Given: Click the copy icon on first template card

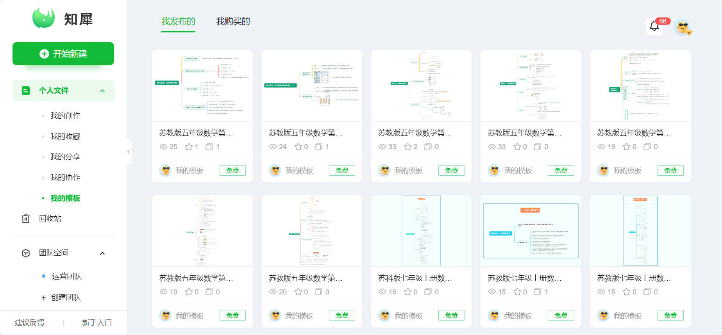Looking at the screenshot, I should [x=209, y=147].
